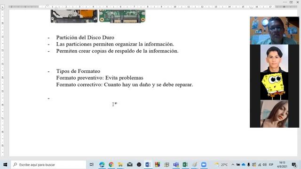
Task: Select the SpongeBob participant tile
Action: point(274,86)
